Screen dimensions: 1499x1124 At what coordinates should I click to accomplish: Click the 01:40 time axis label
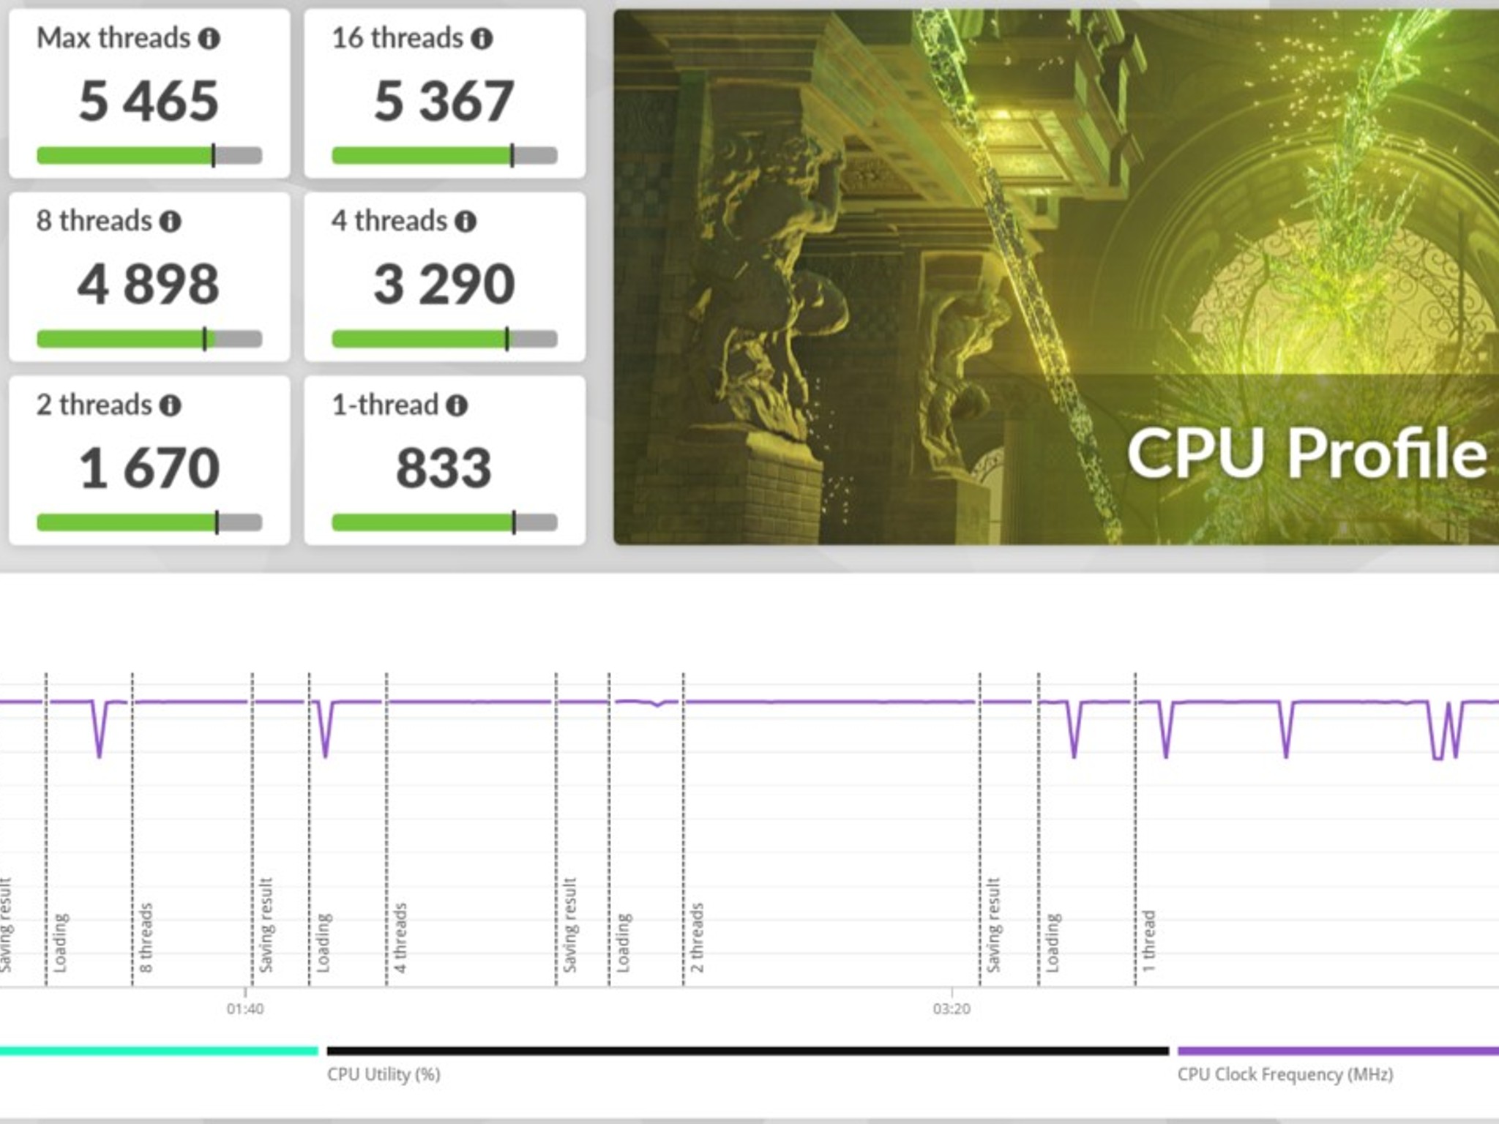tap(244, 1009)
